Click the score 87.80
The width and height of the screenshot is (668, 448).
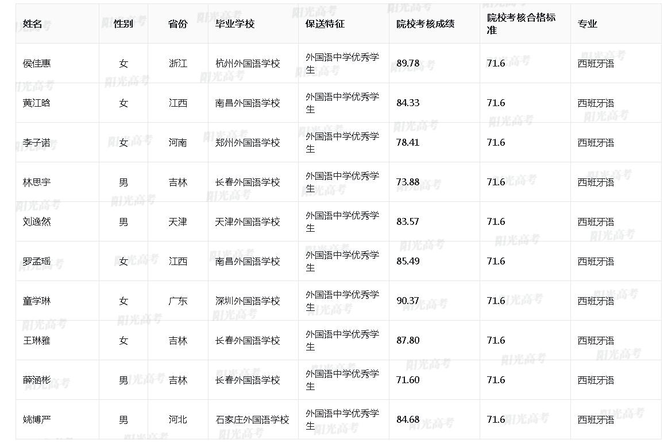408,340
